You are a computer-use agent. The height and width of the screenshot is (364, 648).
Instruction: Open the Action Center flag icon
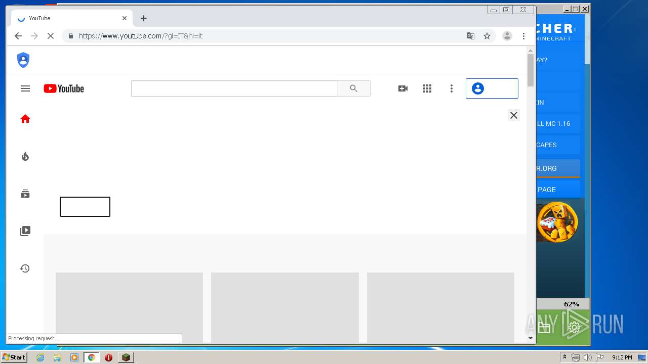point(600,357)
